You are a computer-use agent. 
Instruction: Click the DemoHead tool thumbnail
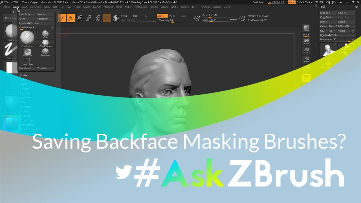pos(328,51)
